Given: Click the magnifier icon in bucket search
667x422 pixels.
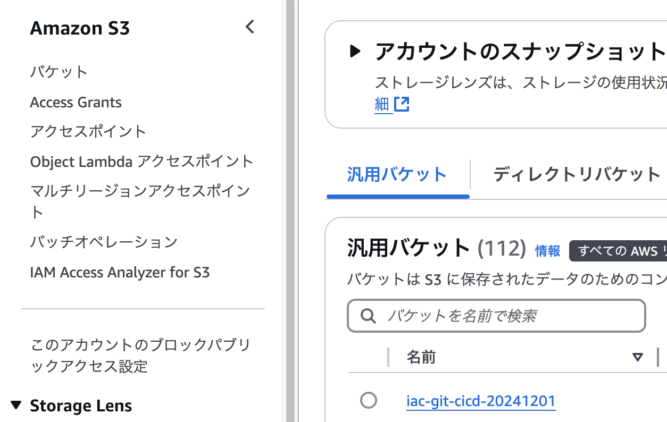Looking at the screenshot, I should click(x=368, y=316).
